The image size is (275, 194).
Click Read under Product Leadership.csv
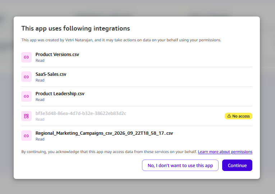coord(40,100)
